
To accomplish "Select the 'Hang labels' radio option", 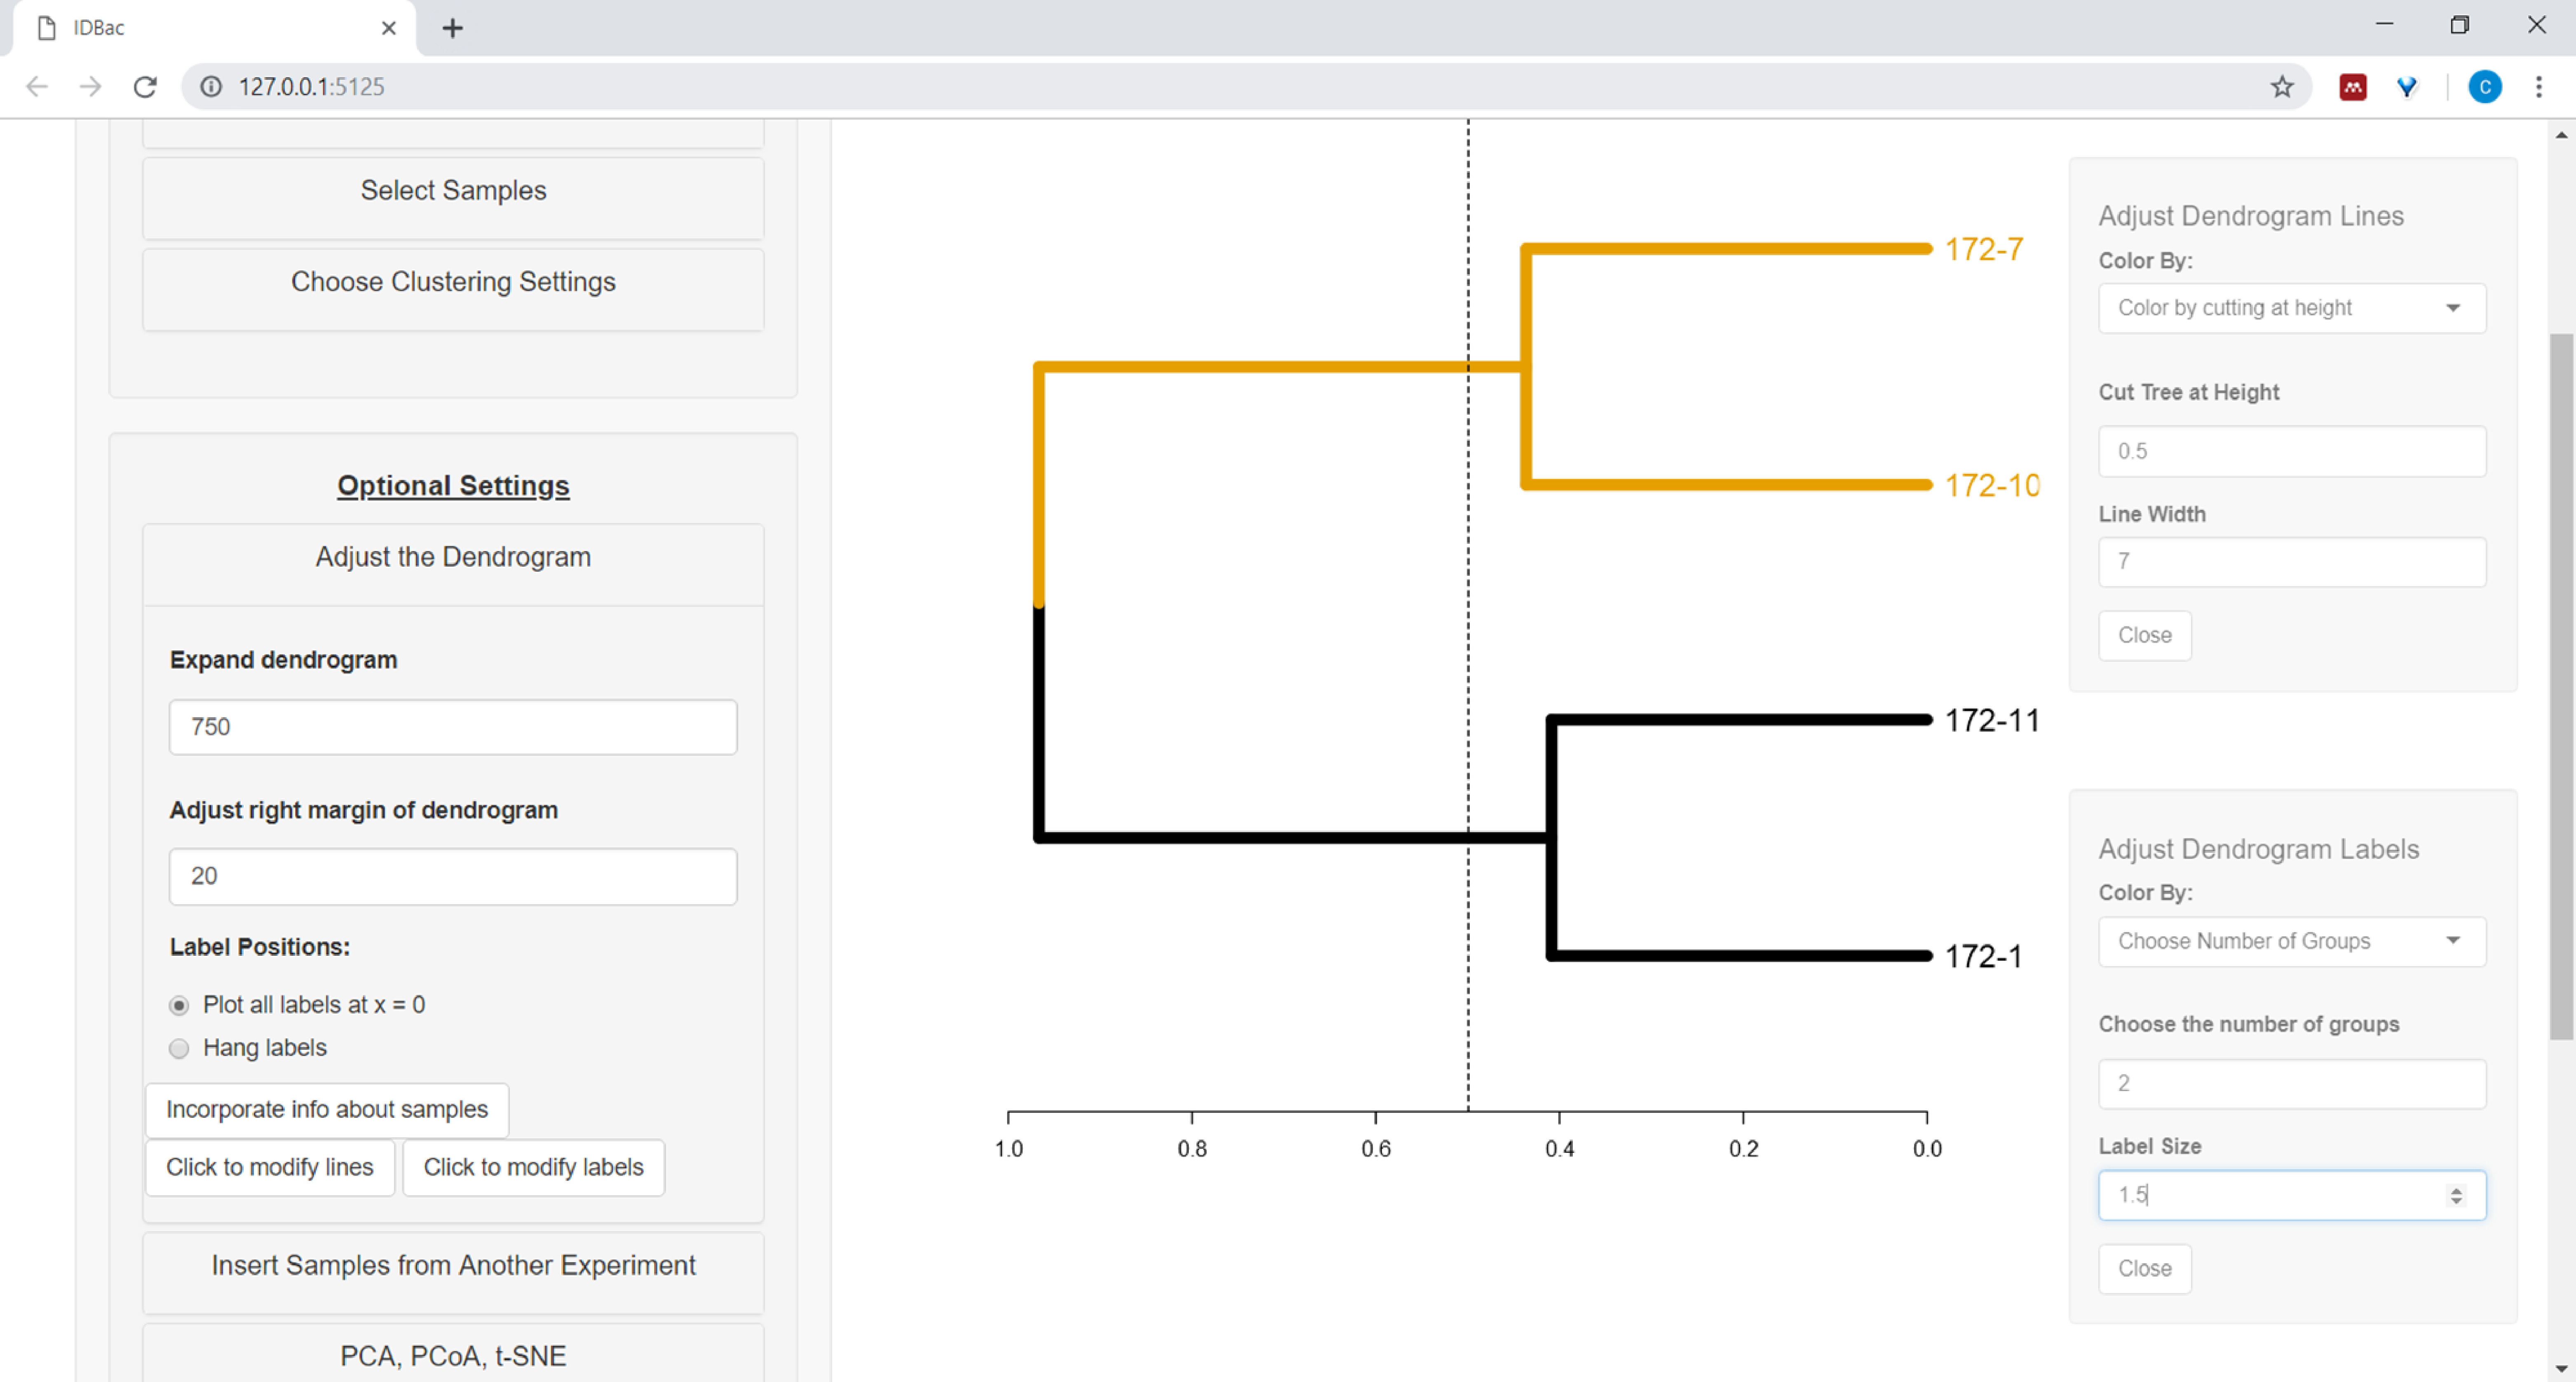I will point(179,1048).
